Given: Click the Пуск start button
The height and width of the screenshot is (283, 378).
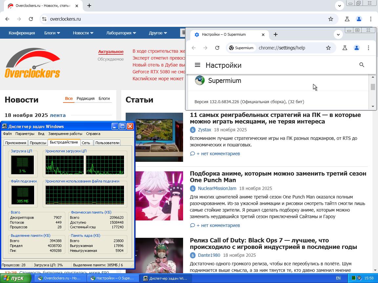Looking at the screenshot, I should pos(15,278).
